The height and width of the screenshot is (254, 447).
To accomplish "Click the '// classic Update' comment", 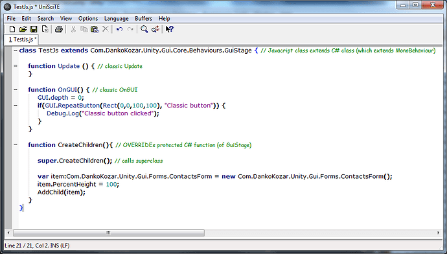I will tap(120, 66).
